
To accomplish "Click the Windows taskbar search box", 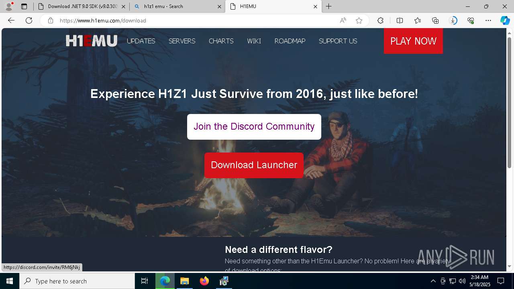I will [x=77, y=281].
